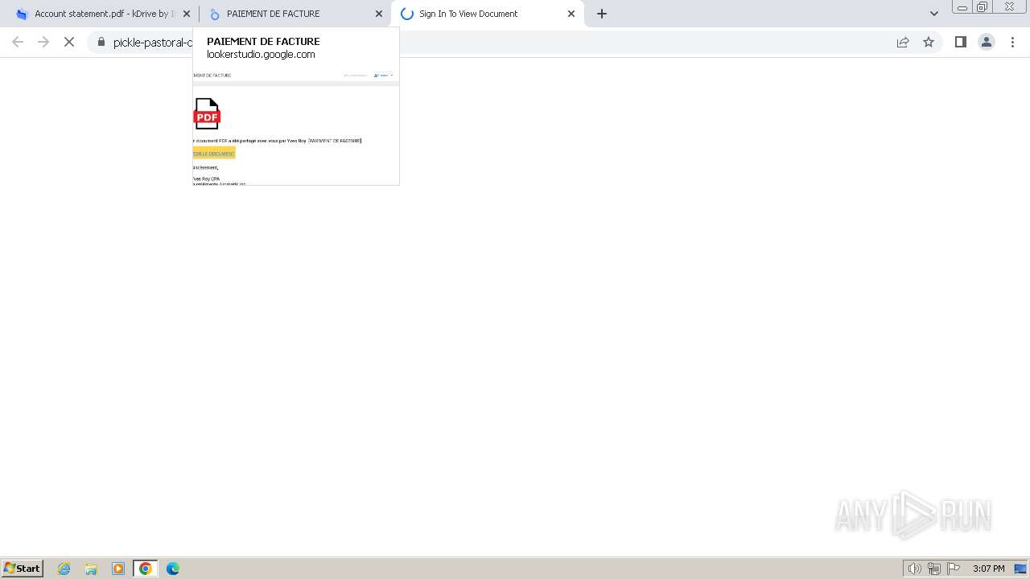
Task: Expand the tab search dropdown
Action: (934, 14)
